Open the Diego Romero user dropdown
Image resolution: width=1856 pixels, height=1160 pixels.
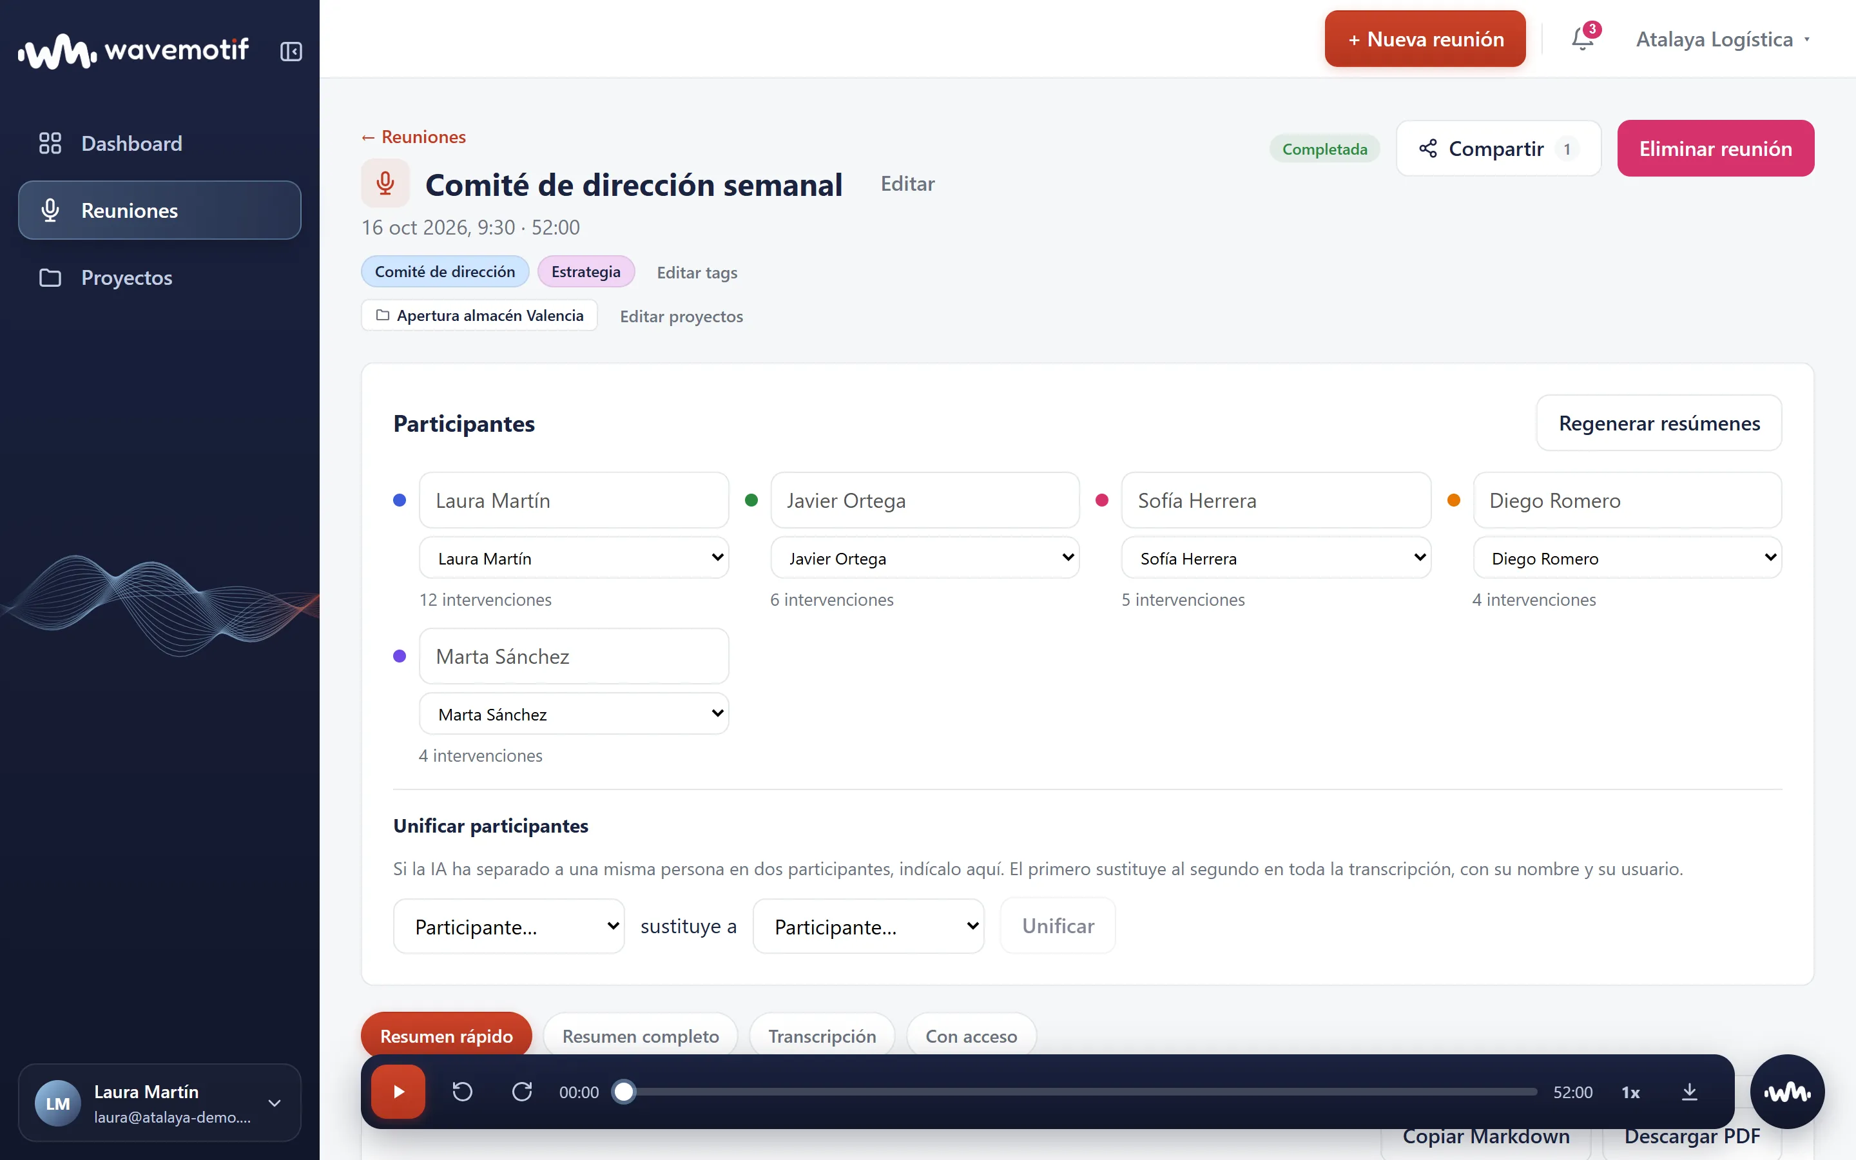click(x=1627, y=557)
